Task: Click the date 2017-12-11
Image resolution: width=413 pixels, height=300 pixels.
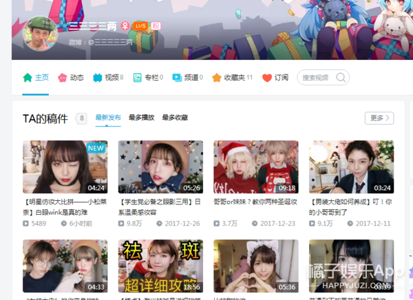Action: coord(373,224)
